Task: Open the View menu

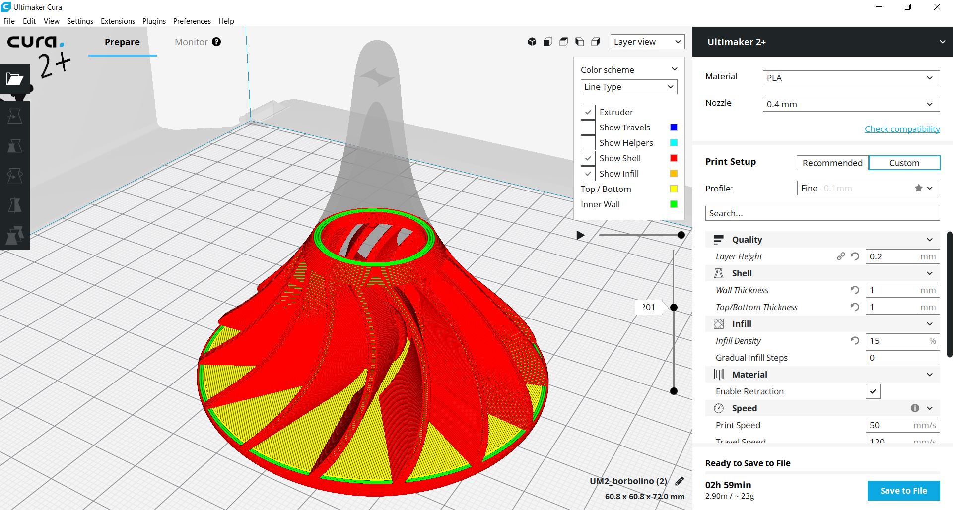Action: 51,21
